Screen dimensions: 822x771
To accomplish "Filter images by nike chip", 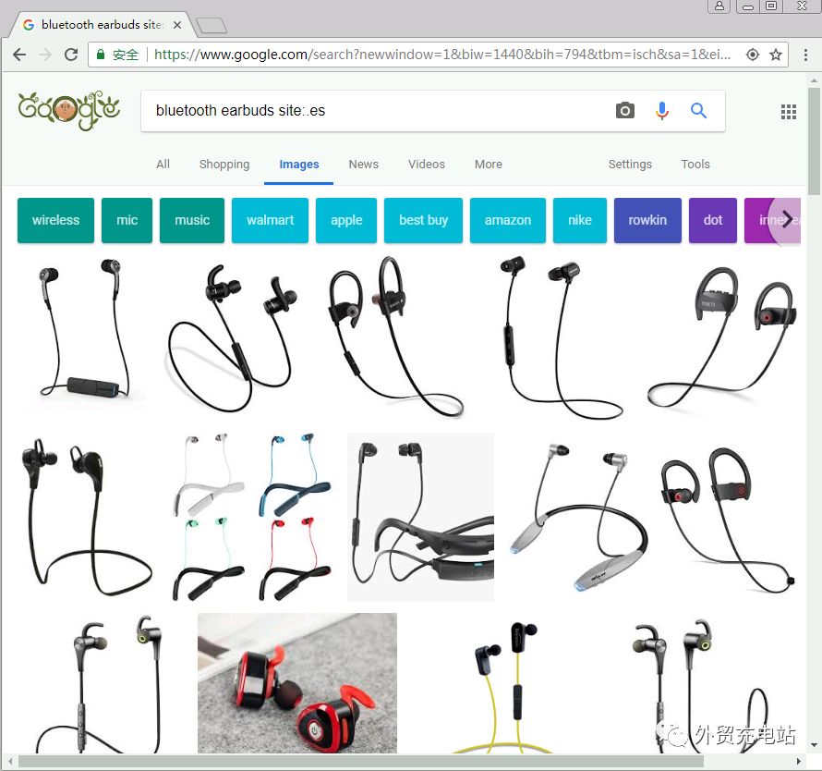I will [580, 220].
